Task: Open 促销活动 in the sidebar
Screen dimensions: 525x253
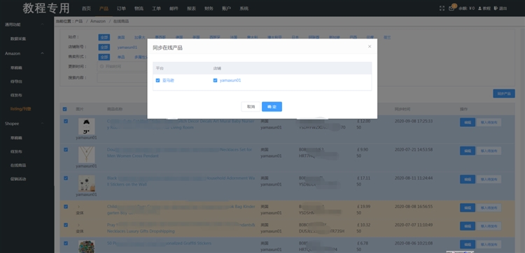Action: [x=18, y=179]
